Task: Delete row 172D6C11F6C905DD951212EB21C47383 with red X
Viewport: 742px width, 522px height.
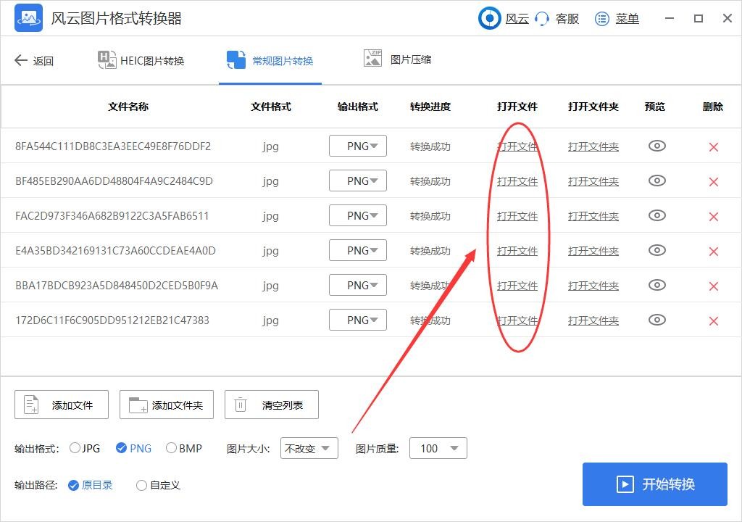Action: 714,320
